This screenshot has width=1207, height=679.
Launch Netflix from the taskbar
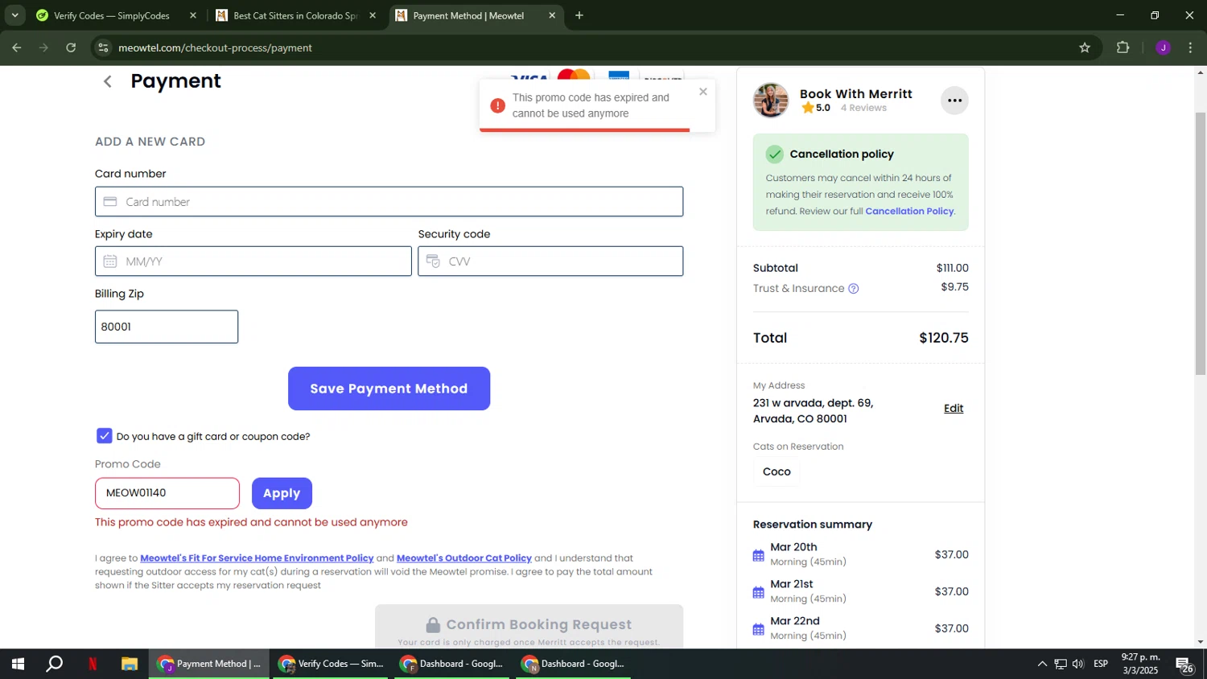93,665
